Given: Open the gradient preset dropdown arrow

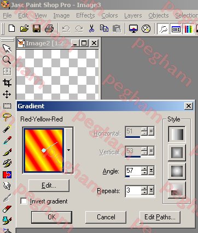Looking at the screenshot, I should [x=69, y=150].
